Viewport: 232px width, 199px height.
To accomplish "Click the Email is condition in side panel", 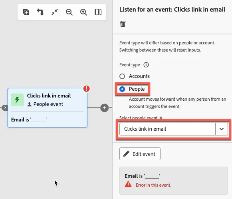I will 142,176.
